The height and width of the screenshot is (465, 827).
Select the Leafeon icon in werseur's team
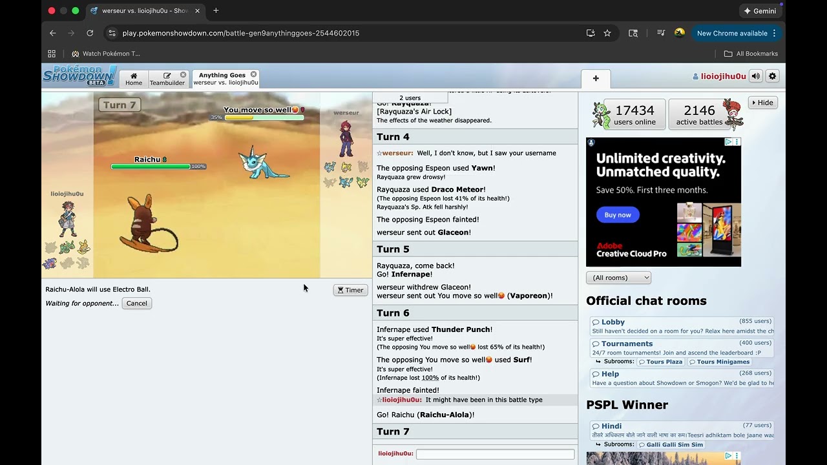click(362, 182)
